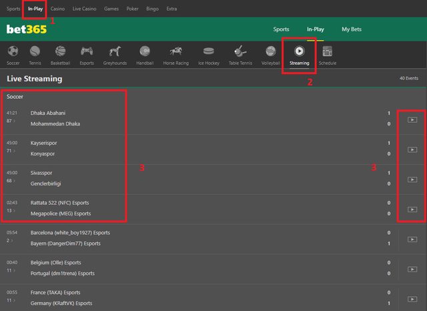Select the Ice Hockey puck icon
The image size is (427, 311).
coord(209,51)
